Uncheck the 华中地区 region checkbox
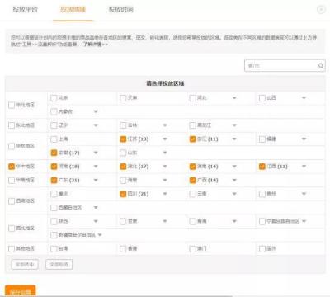The width and height of the screenshot is (330, 297). [x=12, y=167]
